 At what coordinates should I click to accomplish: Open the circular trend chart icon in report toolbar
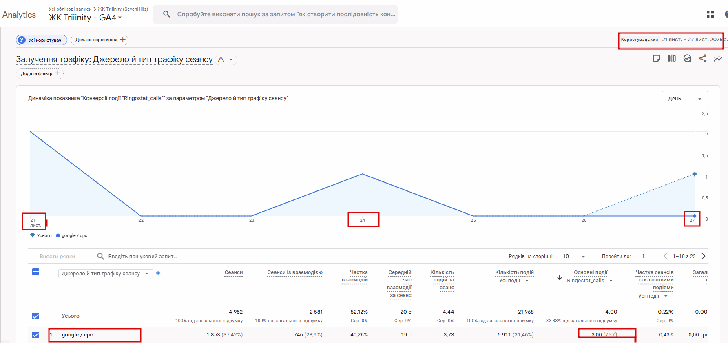coord(687,58)
